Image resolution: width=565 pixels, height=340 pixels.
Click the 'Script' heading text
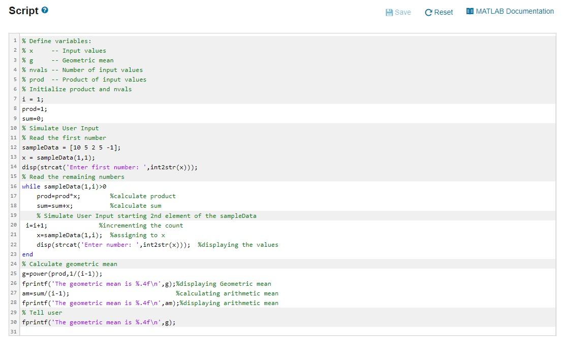(x=23, y=11)
